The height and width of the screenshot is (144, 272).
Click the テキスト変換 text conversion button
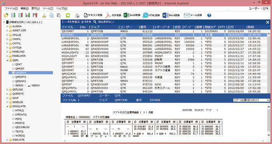[93, 15]
